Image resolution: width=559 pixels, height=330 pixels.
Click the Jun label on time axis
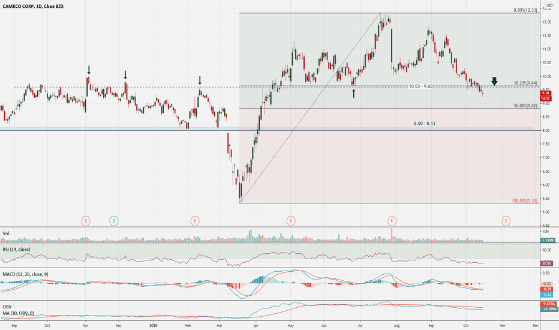324,325
